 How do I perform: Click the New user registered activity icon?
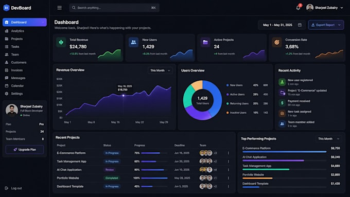(282, 82)
